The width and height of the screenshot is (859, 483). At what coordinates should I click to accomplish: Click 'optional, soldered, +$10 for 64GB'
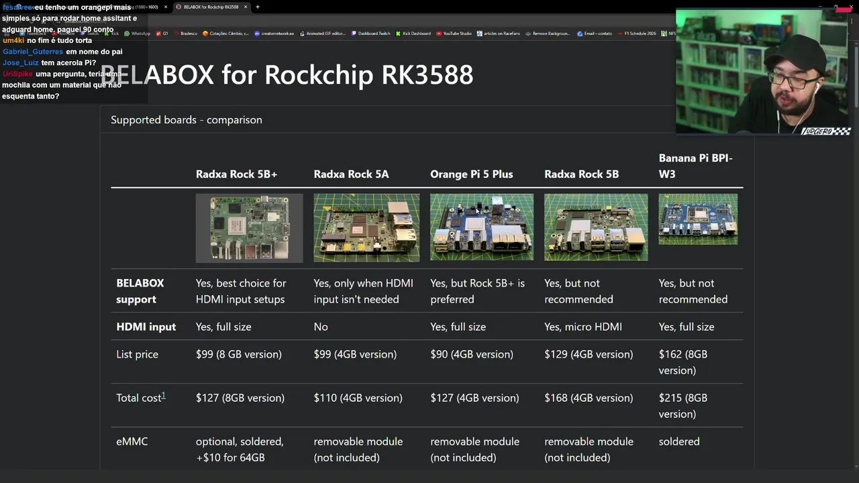240,449
